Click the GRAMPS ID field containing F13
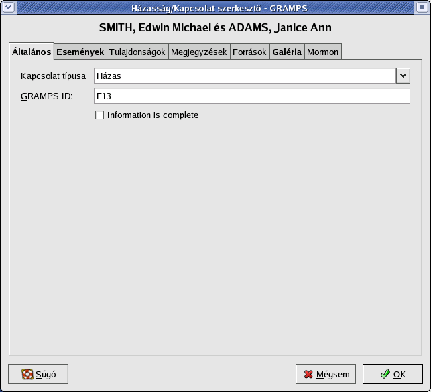Image resolution: width=431 pixels, height=392 pixels. coord(251,96)
